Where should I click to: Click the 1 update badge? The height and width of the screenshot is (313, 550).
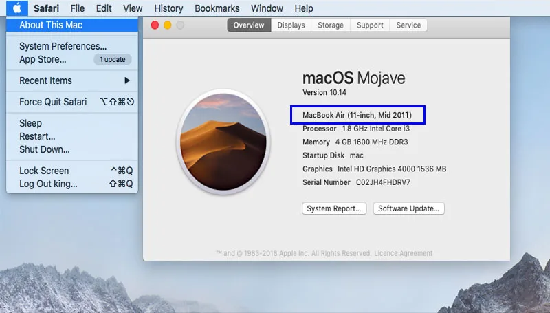pos(112,59)
